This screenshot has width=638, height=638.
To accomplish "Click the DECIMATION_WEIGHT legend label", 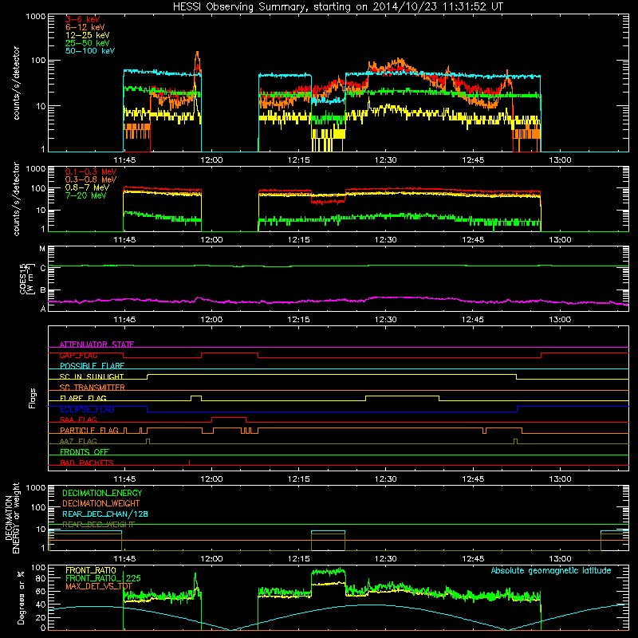I will (x=101, y=503).
